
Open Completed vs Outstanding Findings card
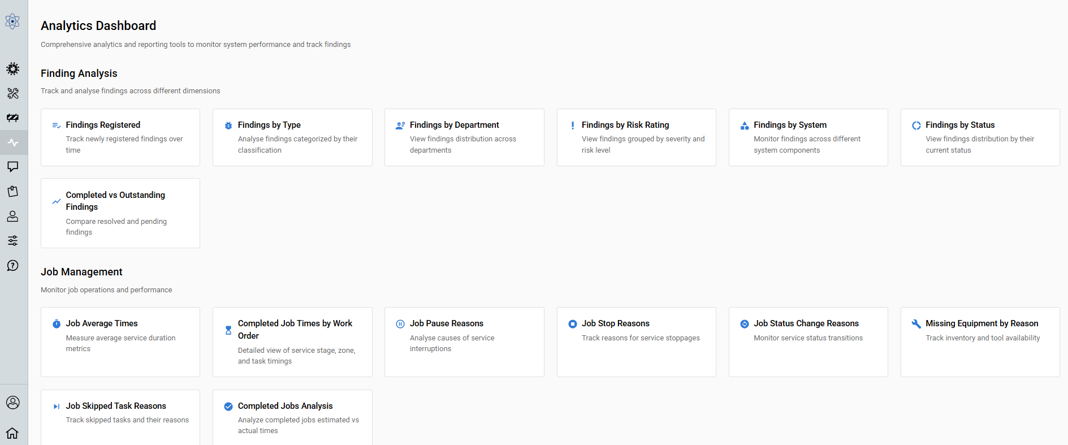(x=120, y=213)
